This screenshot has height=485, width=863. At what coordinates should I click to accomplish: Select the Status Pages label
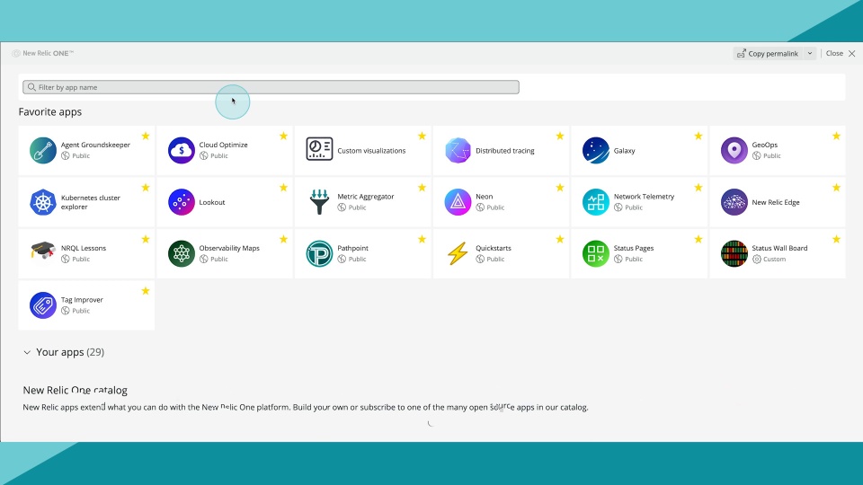coord(634,248)
